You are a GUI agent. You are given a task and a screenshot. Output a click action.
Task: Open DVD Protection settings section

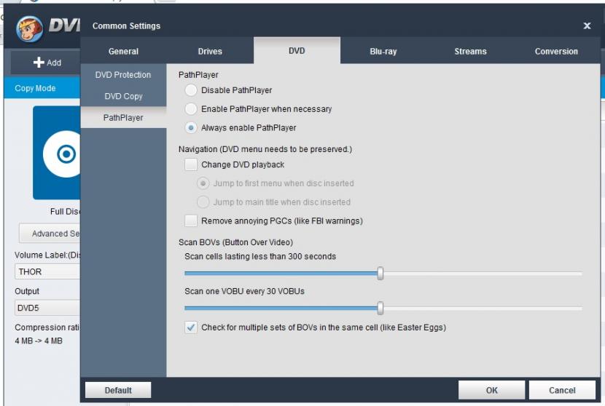[x=123, y=75]
